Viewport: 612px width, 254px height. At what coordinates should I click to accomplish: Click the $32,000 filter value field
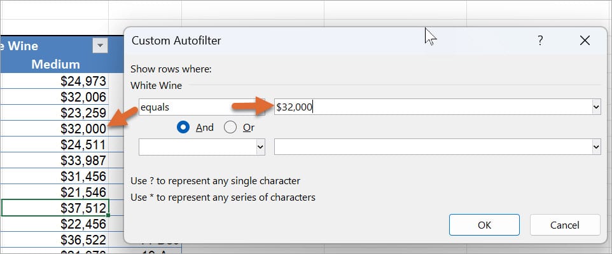433,107
